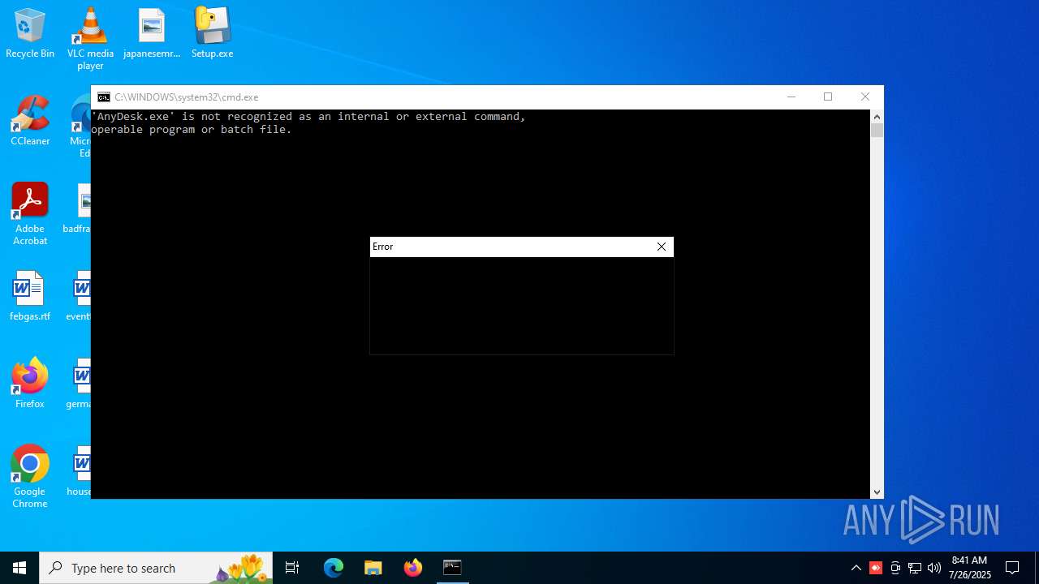Image resolution: width=1039 pixels, height=584 pixels.
Task: Open Adobe Acrobat shortcut
Action: [30, 214]
